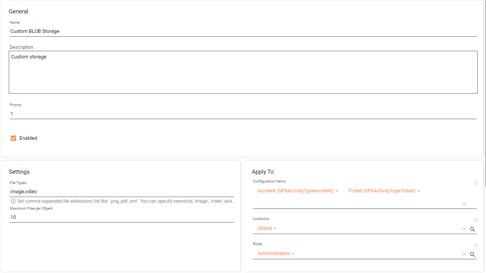Screen dimensions: 486x273
Task: Select the Priority input field
Action: (243, 114)
